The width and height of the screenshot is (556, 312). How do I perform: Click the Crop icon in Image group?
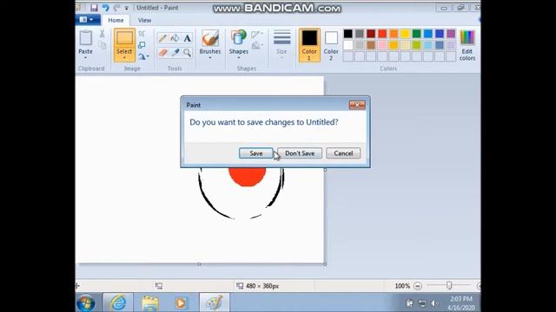pyautogui.click(x=142, y=34)
